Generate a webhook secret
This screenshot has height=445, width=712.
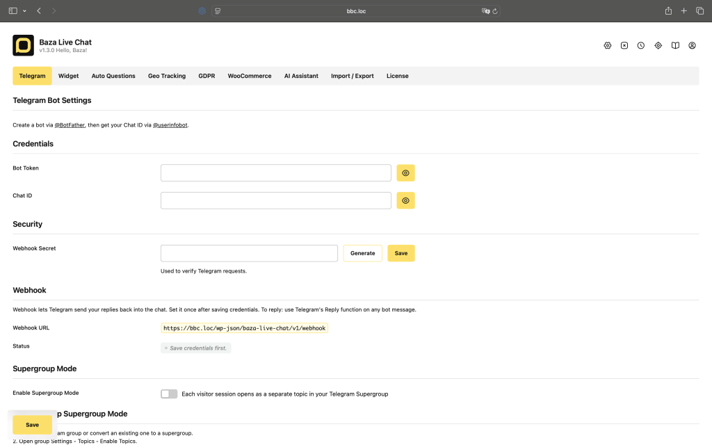pos(363,253)
